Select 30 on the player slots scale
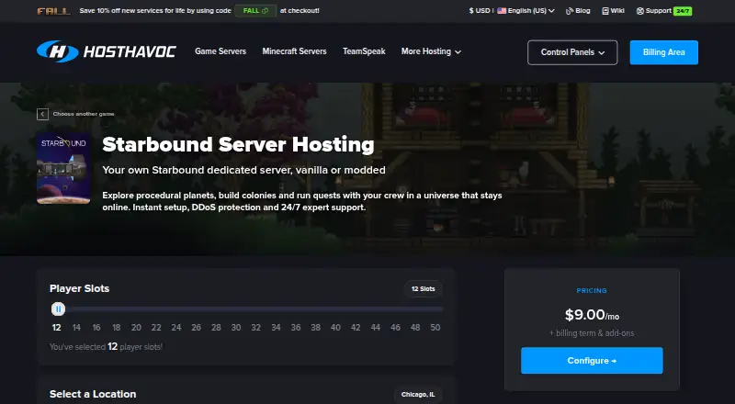This screenshot has height=404, width=735. [x=236, y=328]
